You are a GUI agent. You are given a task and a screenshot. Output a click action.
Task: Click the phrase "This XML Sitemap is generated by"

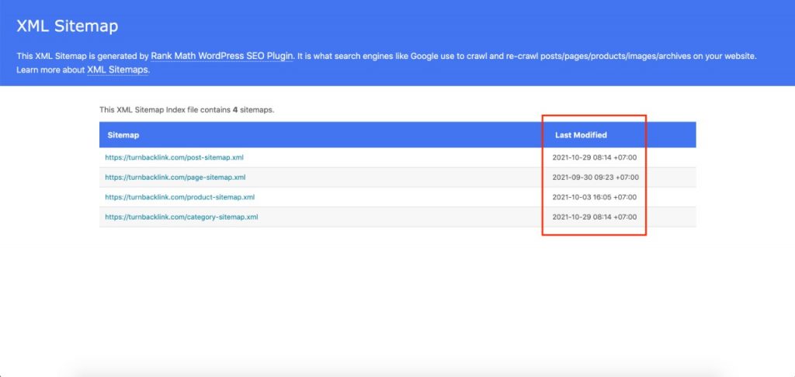tap(82, 57)
